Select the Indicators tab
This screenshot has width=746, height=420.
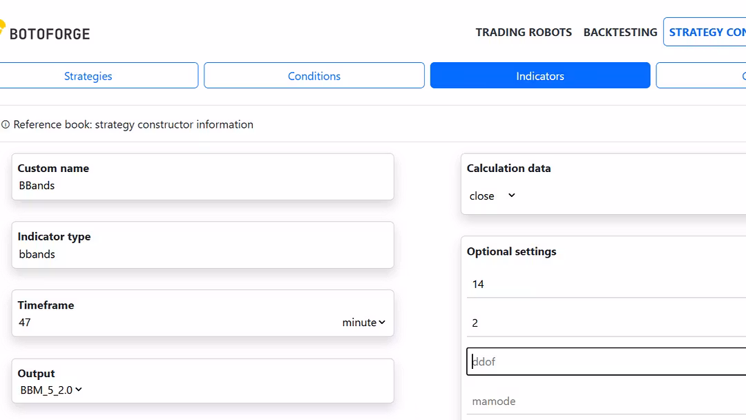tap(540, 76)
